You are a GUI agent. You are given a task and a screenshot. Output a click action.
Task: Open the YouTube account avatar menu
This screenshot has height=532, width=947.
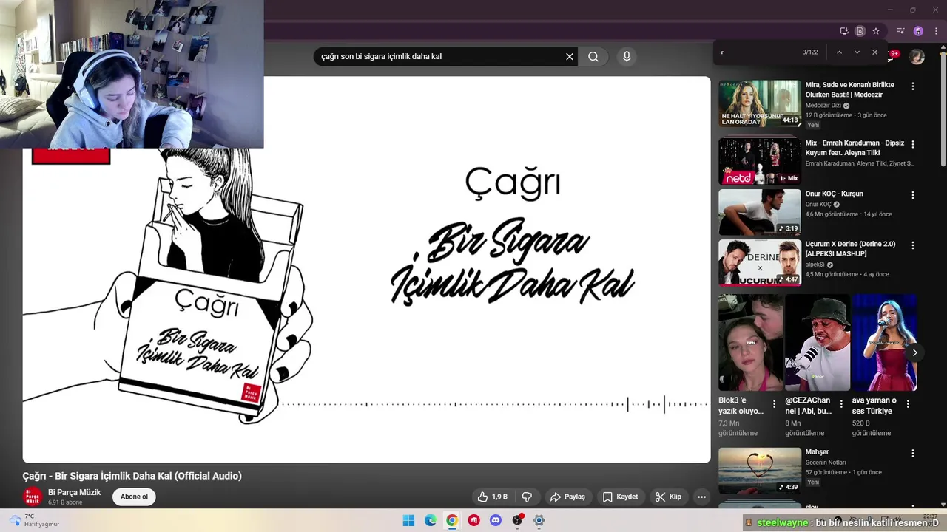(x=917, y=57)
